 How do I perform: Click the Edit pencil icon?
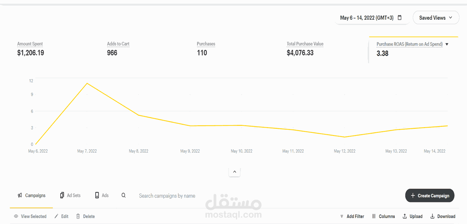pos(56,216)
